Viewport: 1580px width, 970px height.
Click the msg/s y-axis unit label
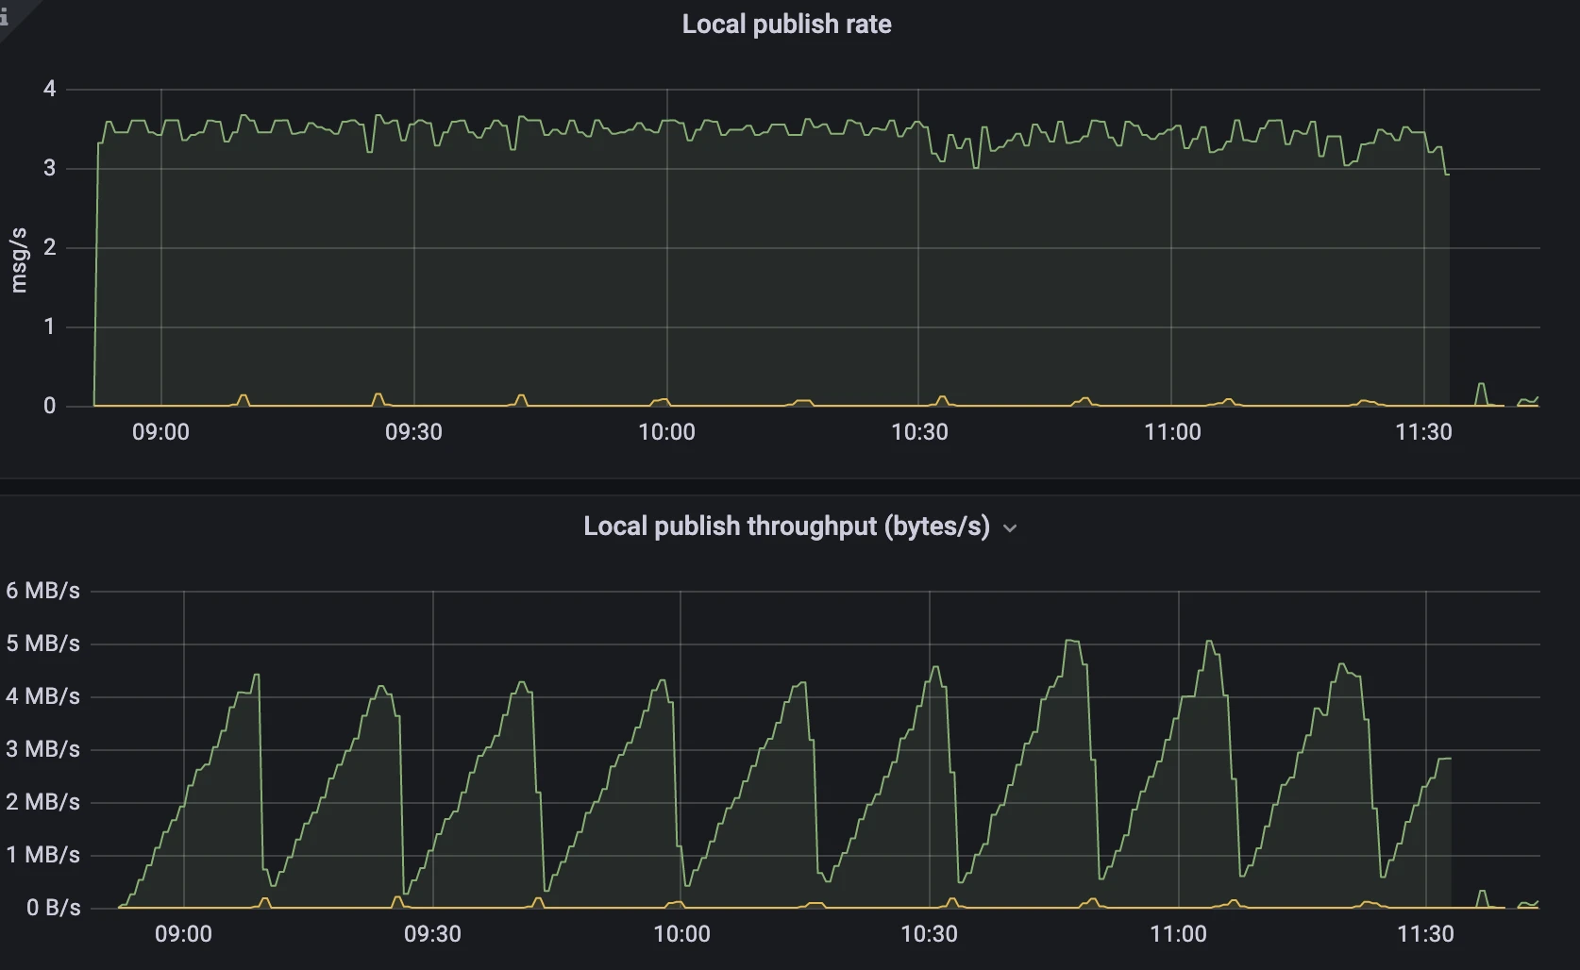(x=19, y=260)
